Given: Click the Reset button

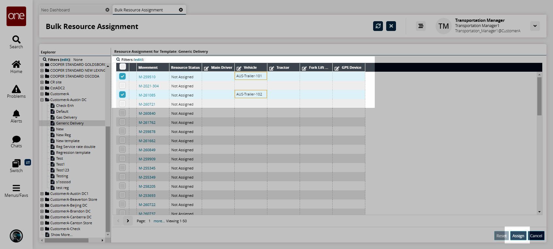Looking at the screenshot, I should (x=501, y=236).
